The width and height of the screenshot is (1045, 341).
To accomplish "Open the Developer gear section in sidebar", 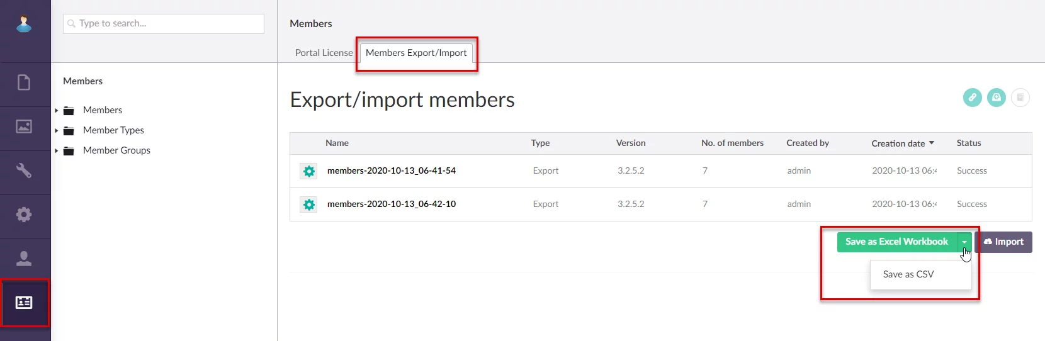I will [24, 215].
